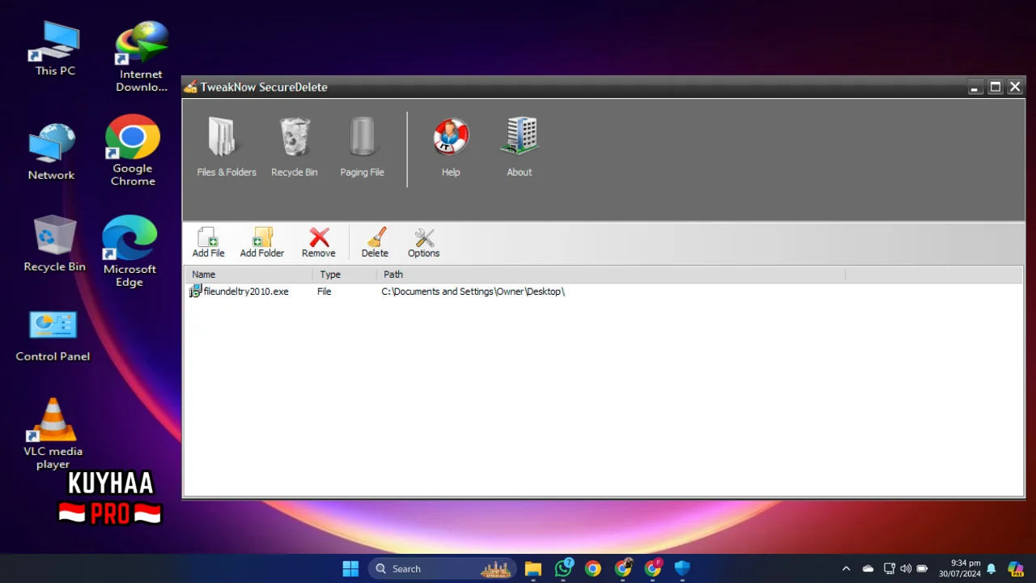Sort list by Type column header
This screenshot has height=583, width=1036.
[345, 274]
